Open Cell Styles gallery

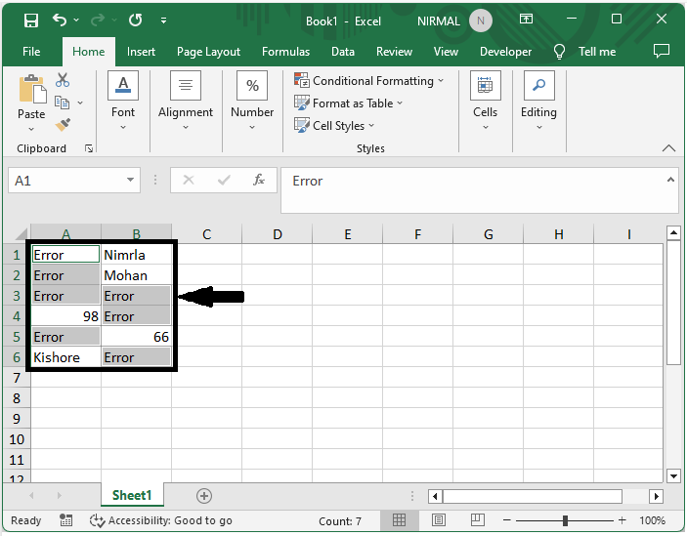[x=334, y=126]
